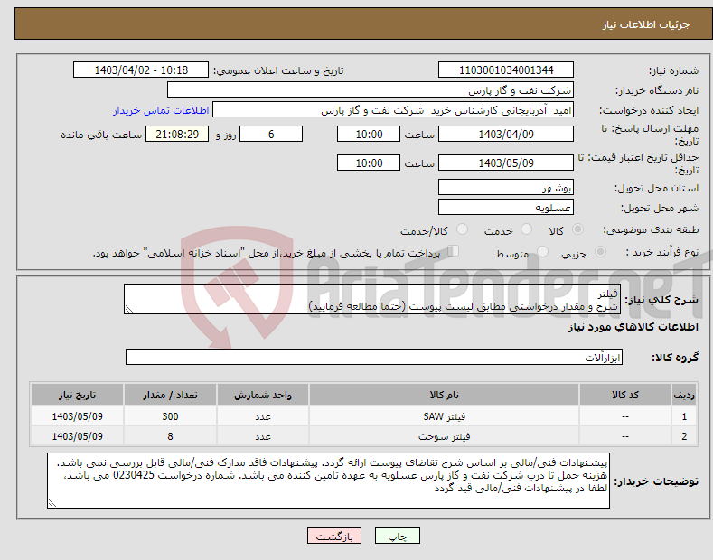This screenshot has width=713, height=560.
Task: Click the واحد شمارش column header
Action: (263, 395)
